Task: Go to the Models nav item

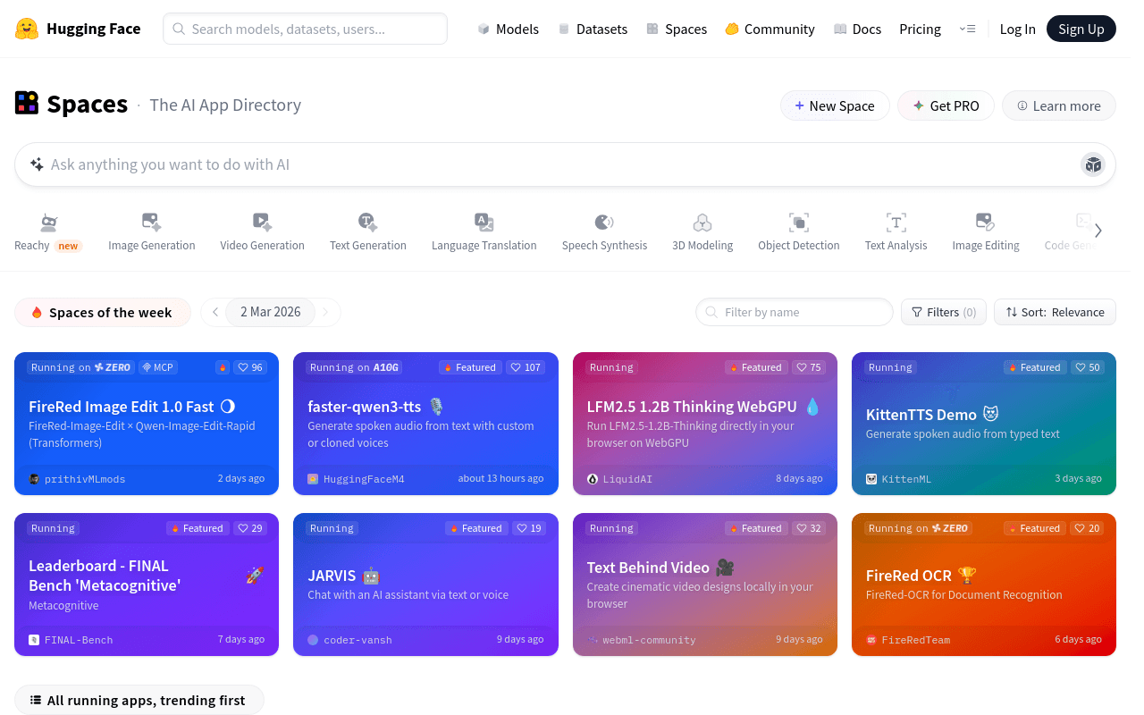Action: pos(508,29)
